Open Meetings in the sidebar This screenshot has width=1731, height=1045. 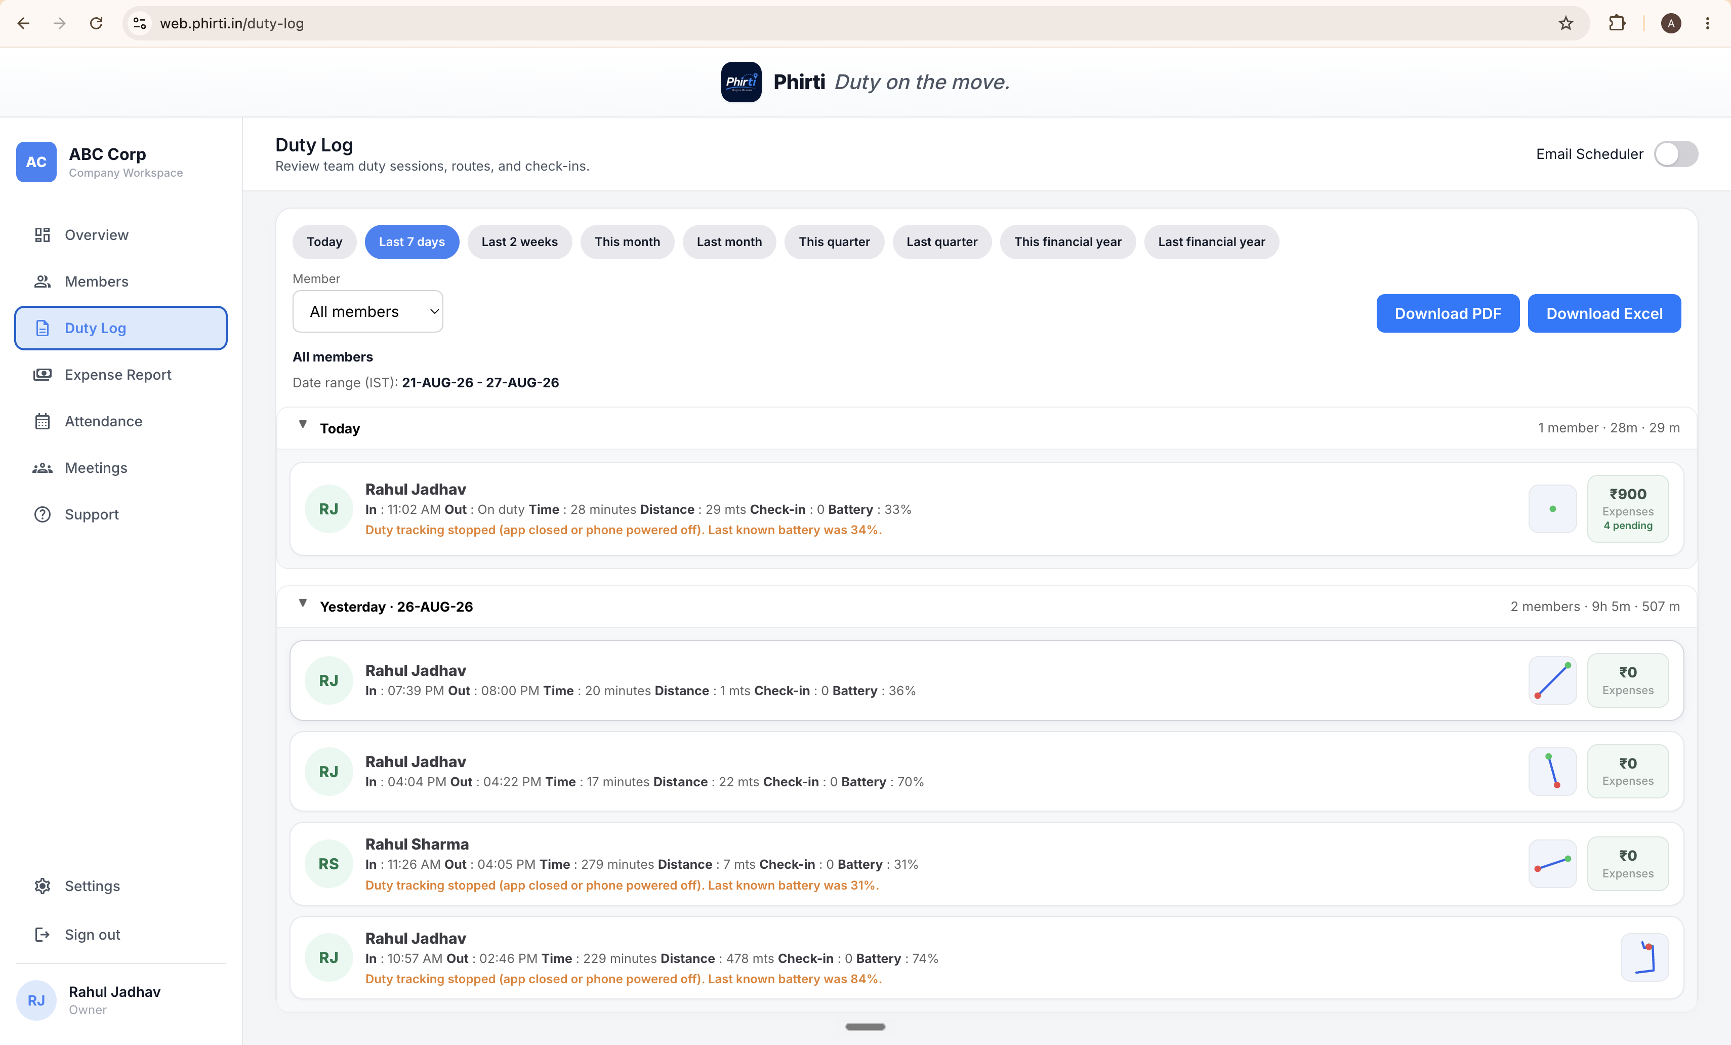pos(121,468)
